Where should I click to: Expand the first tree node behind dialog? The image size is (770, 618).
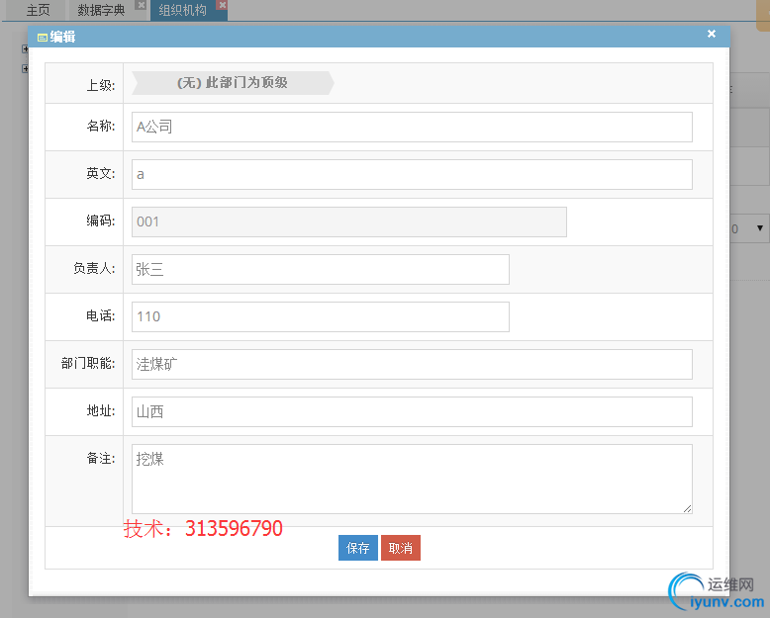[25, 48]
